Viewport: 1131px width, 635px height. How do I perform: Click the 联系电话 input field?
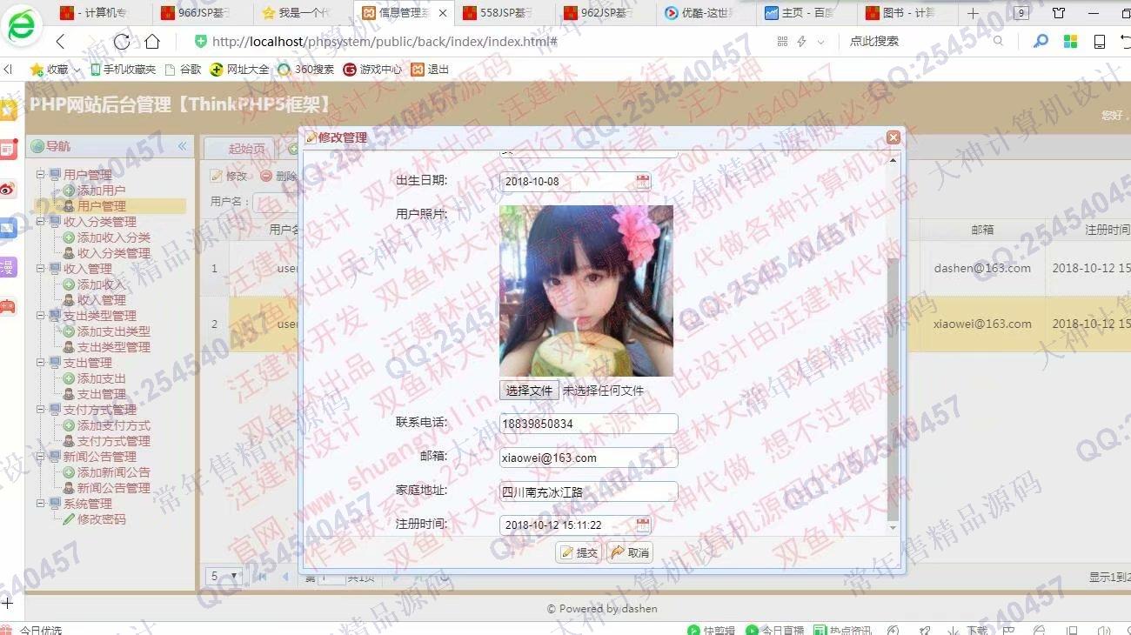589,424
